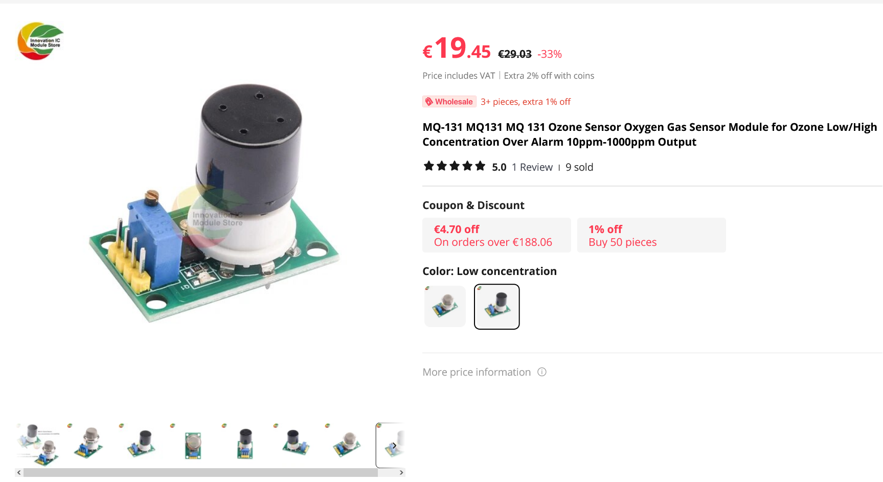This screenshot has width=883, height=482.
Task: Select the silver sensor color option
Action: tap(445, 307)
